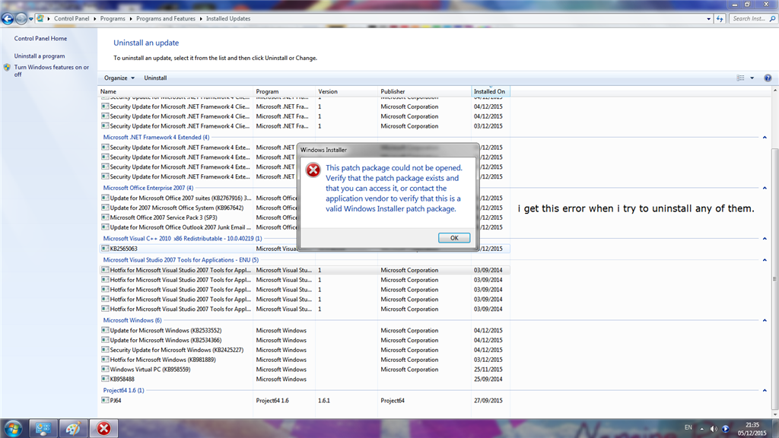The image size is (779, 438).
Task: Sort by the Name column header
Action: pyautogui.click(x=176, y=91)
